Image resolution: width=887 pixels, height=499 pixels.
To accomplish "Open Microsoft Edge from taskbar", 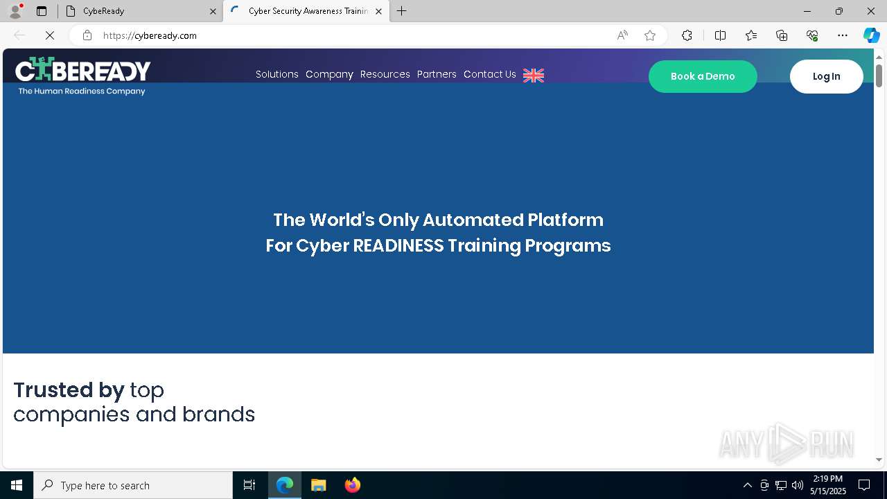I will [285, 485].
